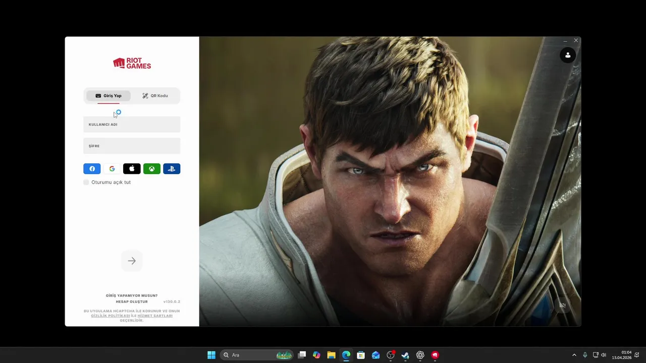Screen dimensions: 646x363
Task: Open Task View in taskbar
Action: pyautogui.click(x=302, y=355)
